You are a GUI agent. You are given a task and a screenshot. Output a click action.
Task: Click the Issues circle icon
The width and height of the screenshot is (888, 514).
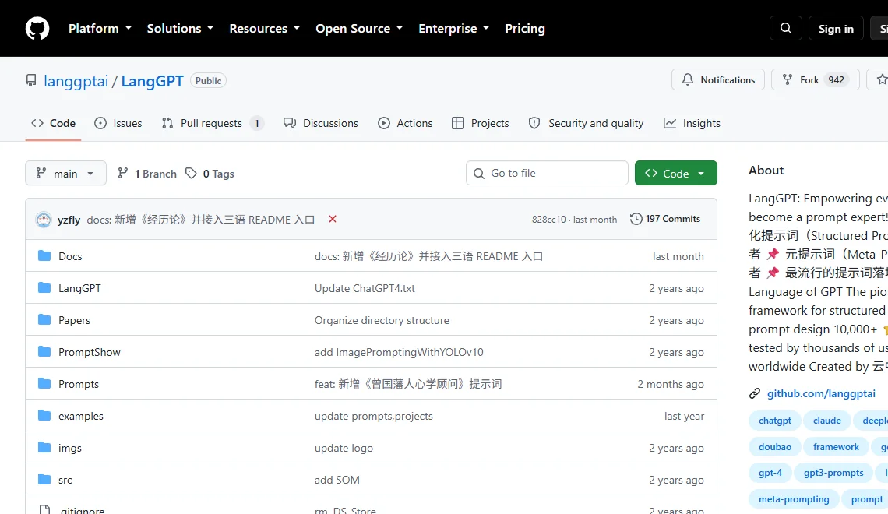point(100,123)
